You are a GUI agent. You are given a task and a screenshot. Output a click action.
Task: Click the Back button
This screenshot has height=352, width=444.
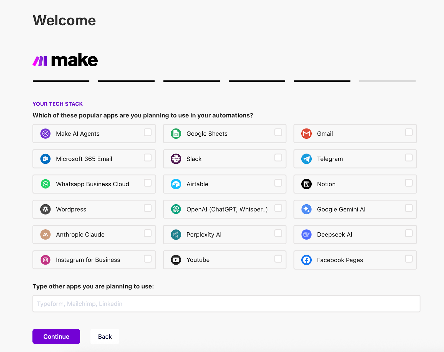click(105, 336)
